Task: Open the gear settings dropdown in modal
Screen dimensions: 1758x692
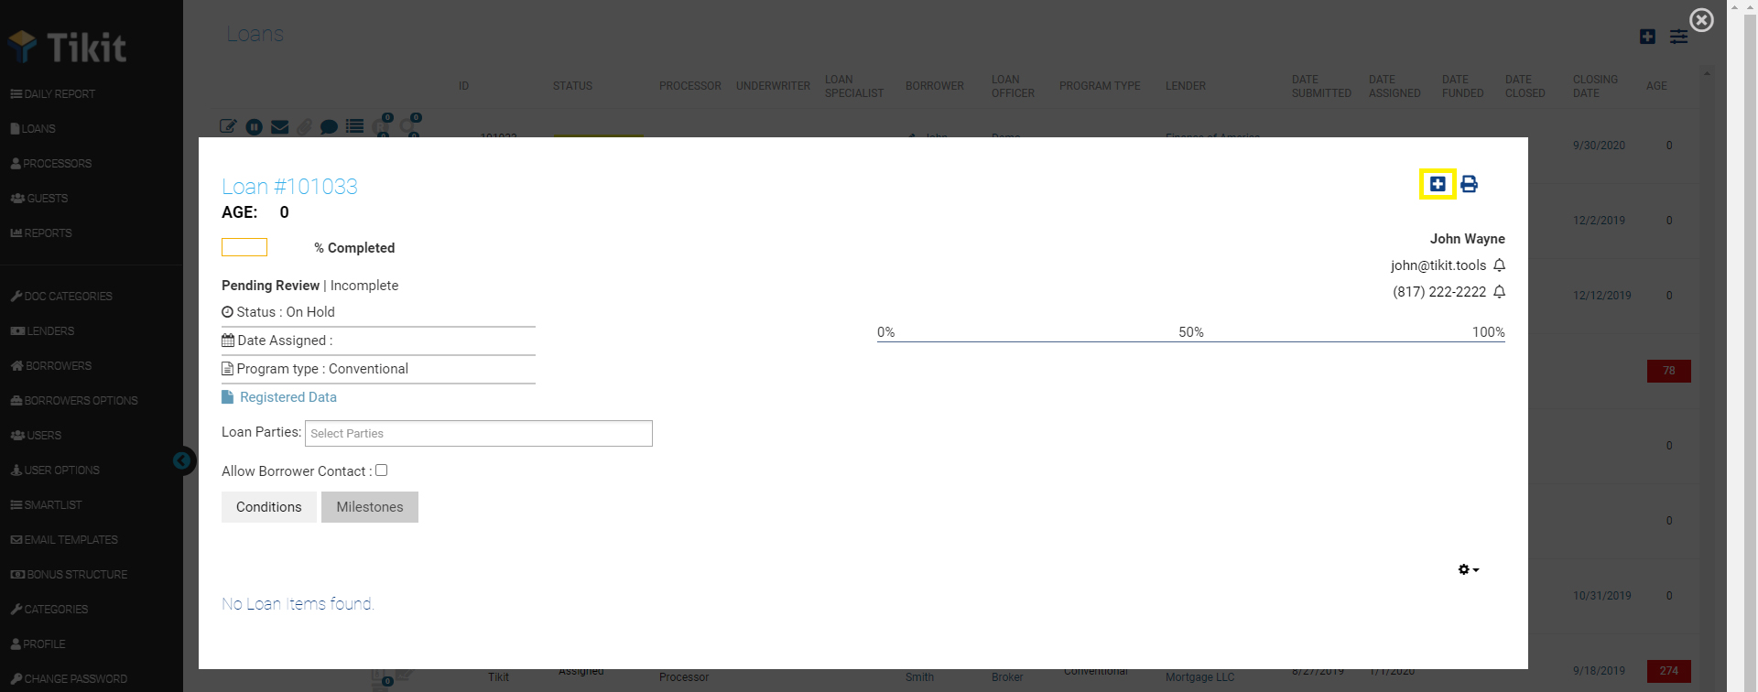Action: click(1469, 569)
